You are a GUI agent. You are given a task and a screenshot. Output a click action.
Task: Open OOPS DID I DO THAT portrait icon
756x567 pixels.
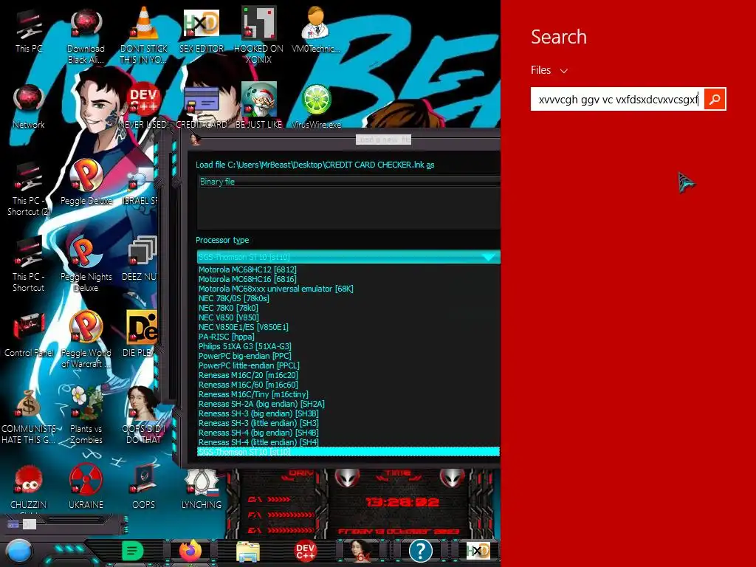coord(144,416)
